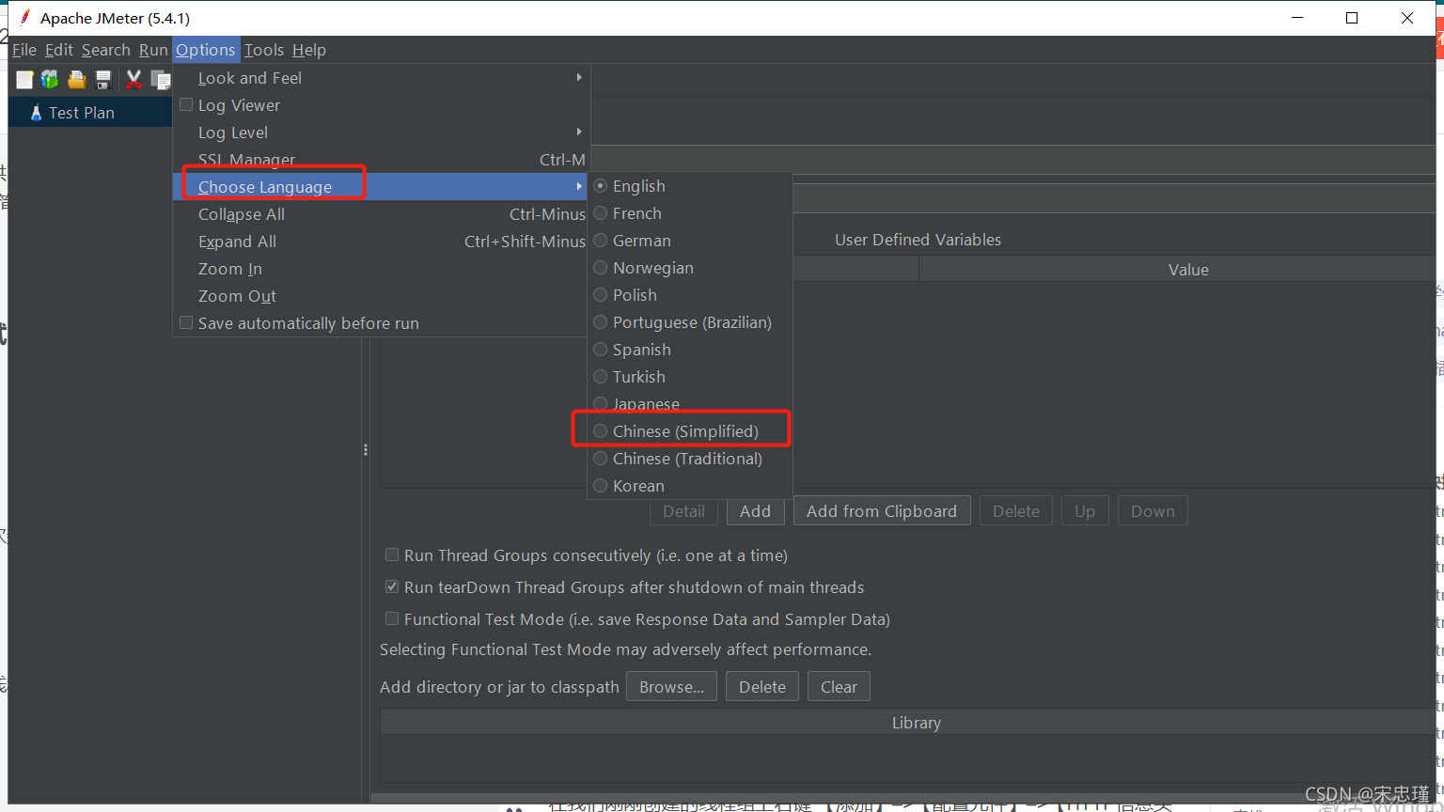This screenshot has height=812, width=1444.
Task: Select Polish language option
Action: click(x=690, y=295)
